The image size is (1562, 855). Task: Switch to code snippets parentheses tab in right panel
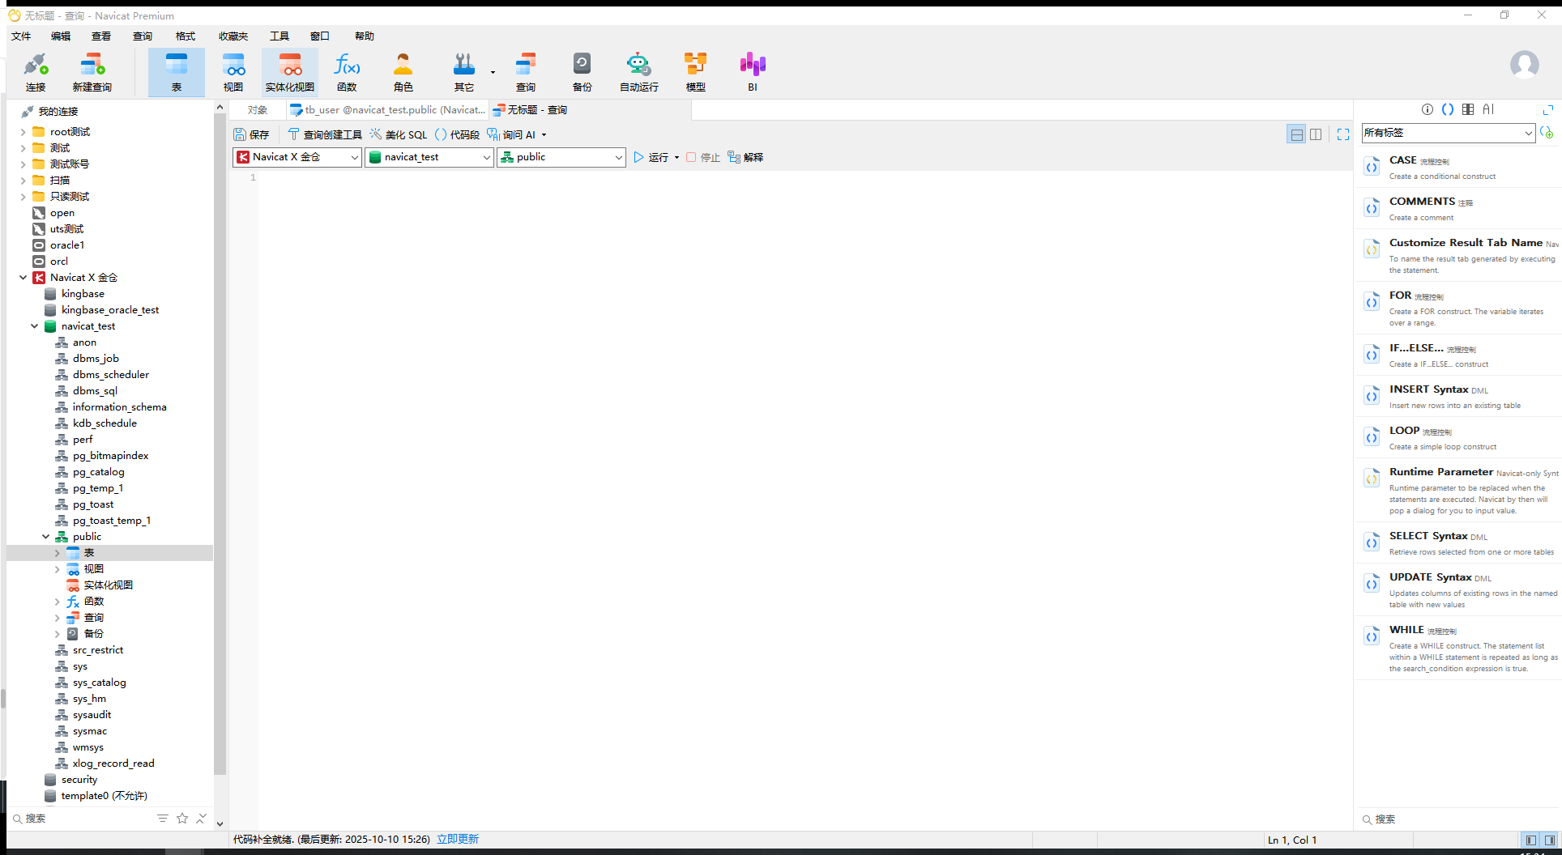tap(1448, 109)
